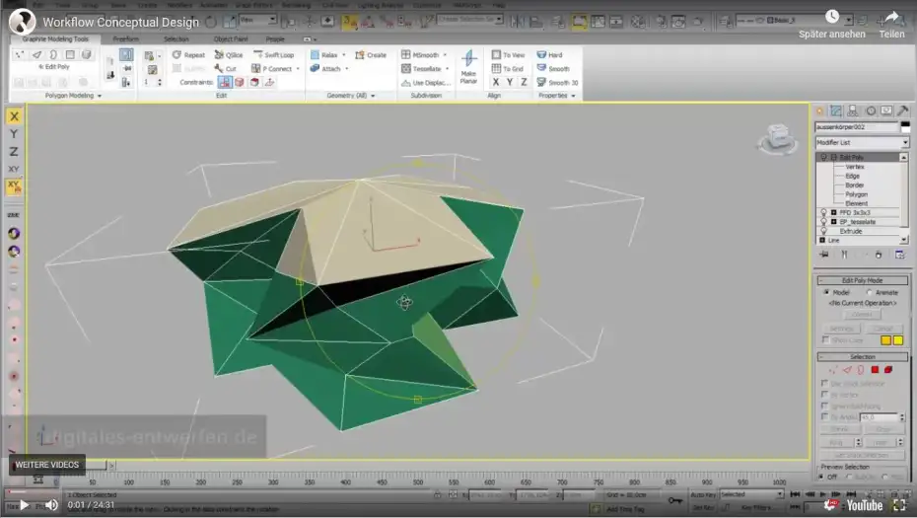Viewport: 917px width, 518px height.
Task: Open Tessellate dropdown arrow
Action: click(448, 68)
